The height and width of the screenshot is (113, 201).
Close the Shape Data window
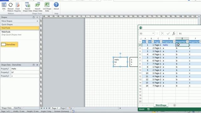37,65
